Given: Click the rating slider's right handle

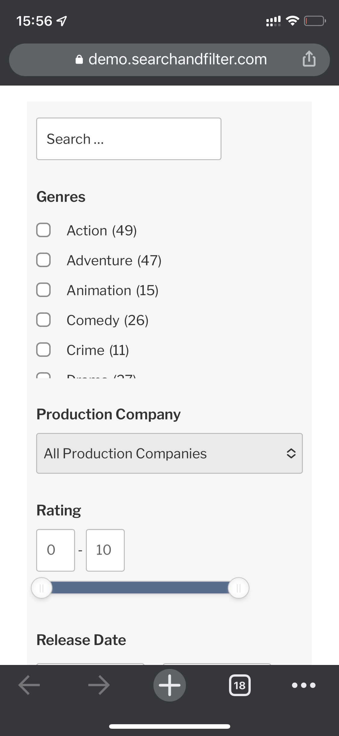Looking at the screenshot, I should pyautogui.click(x=238, y=588).
